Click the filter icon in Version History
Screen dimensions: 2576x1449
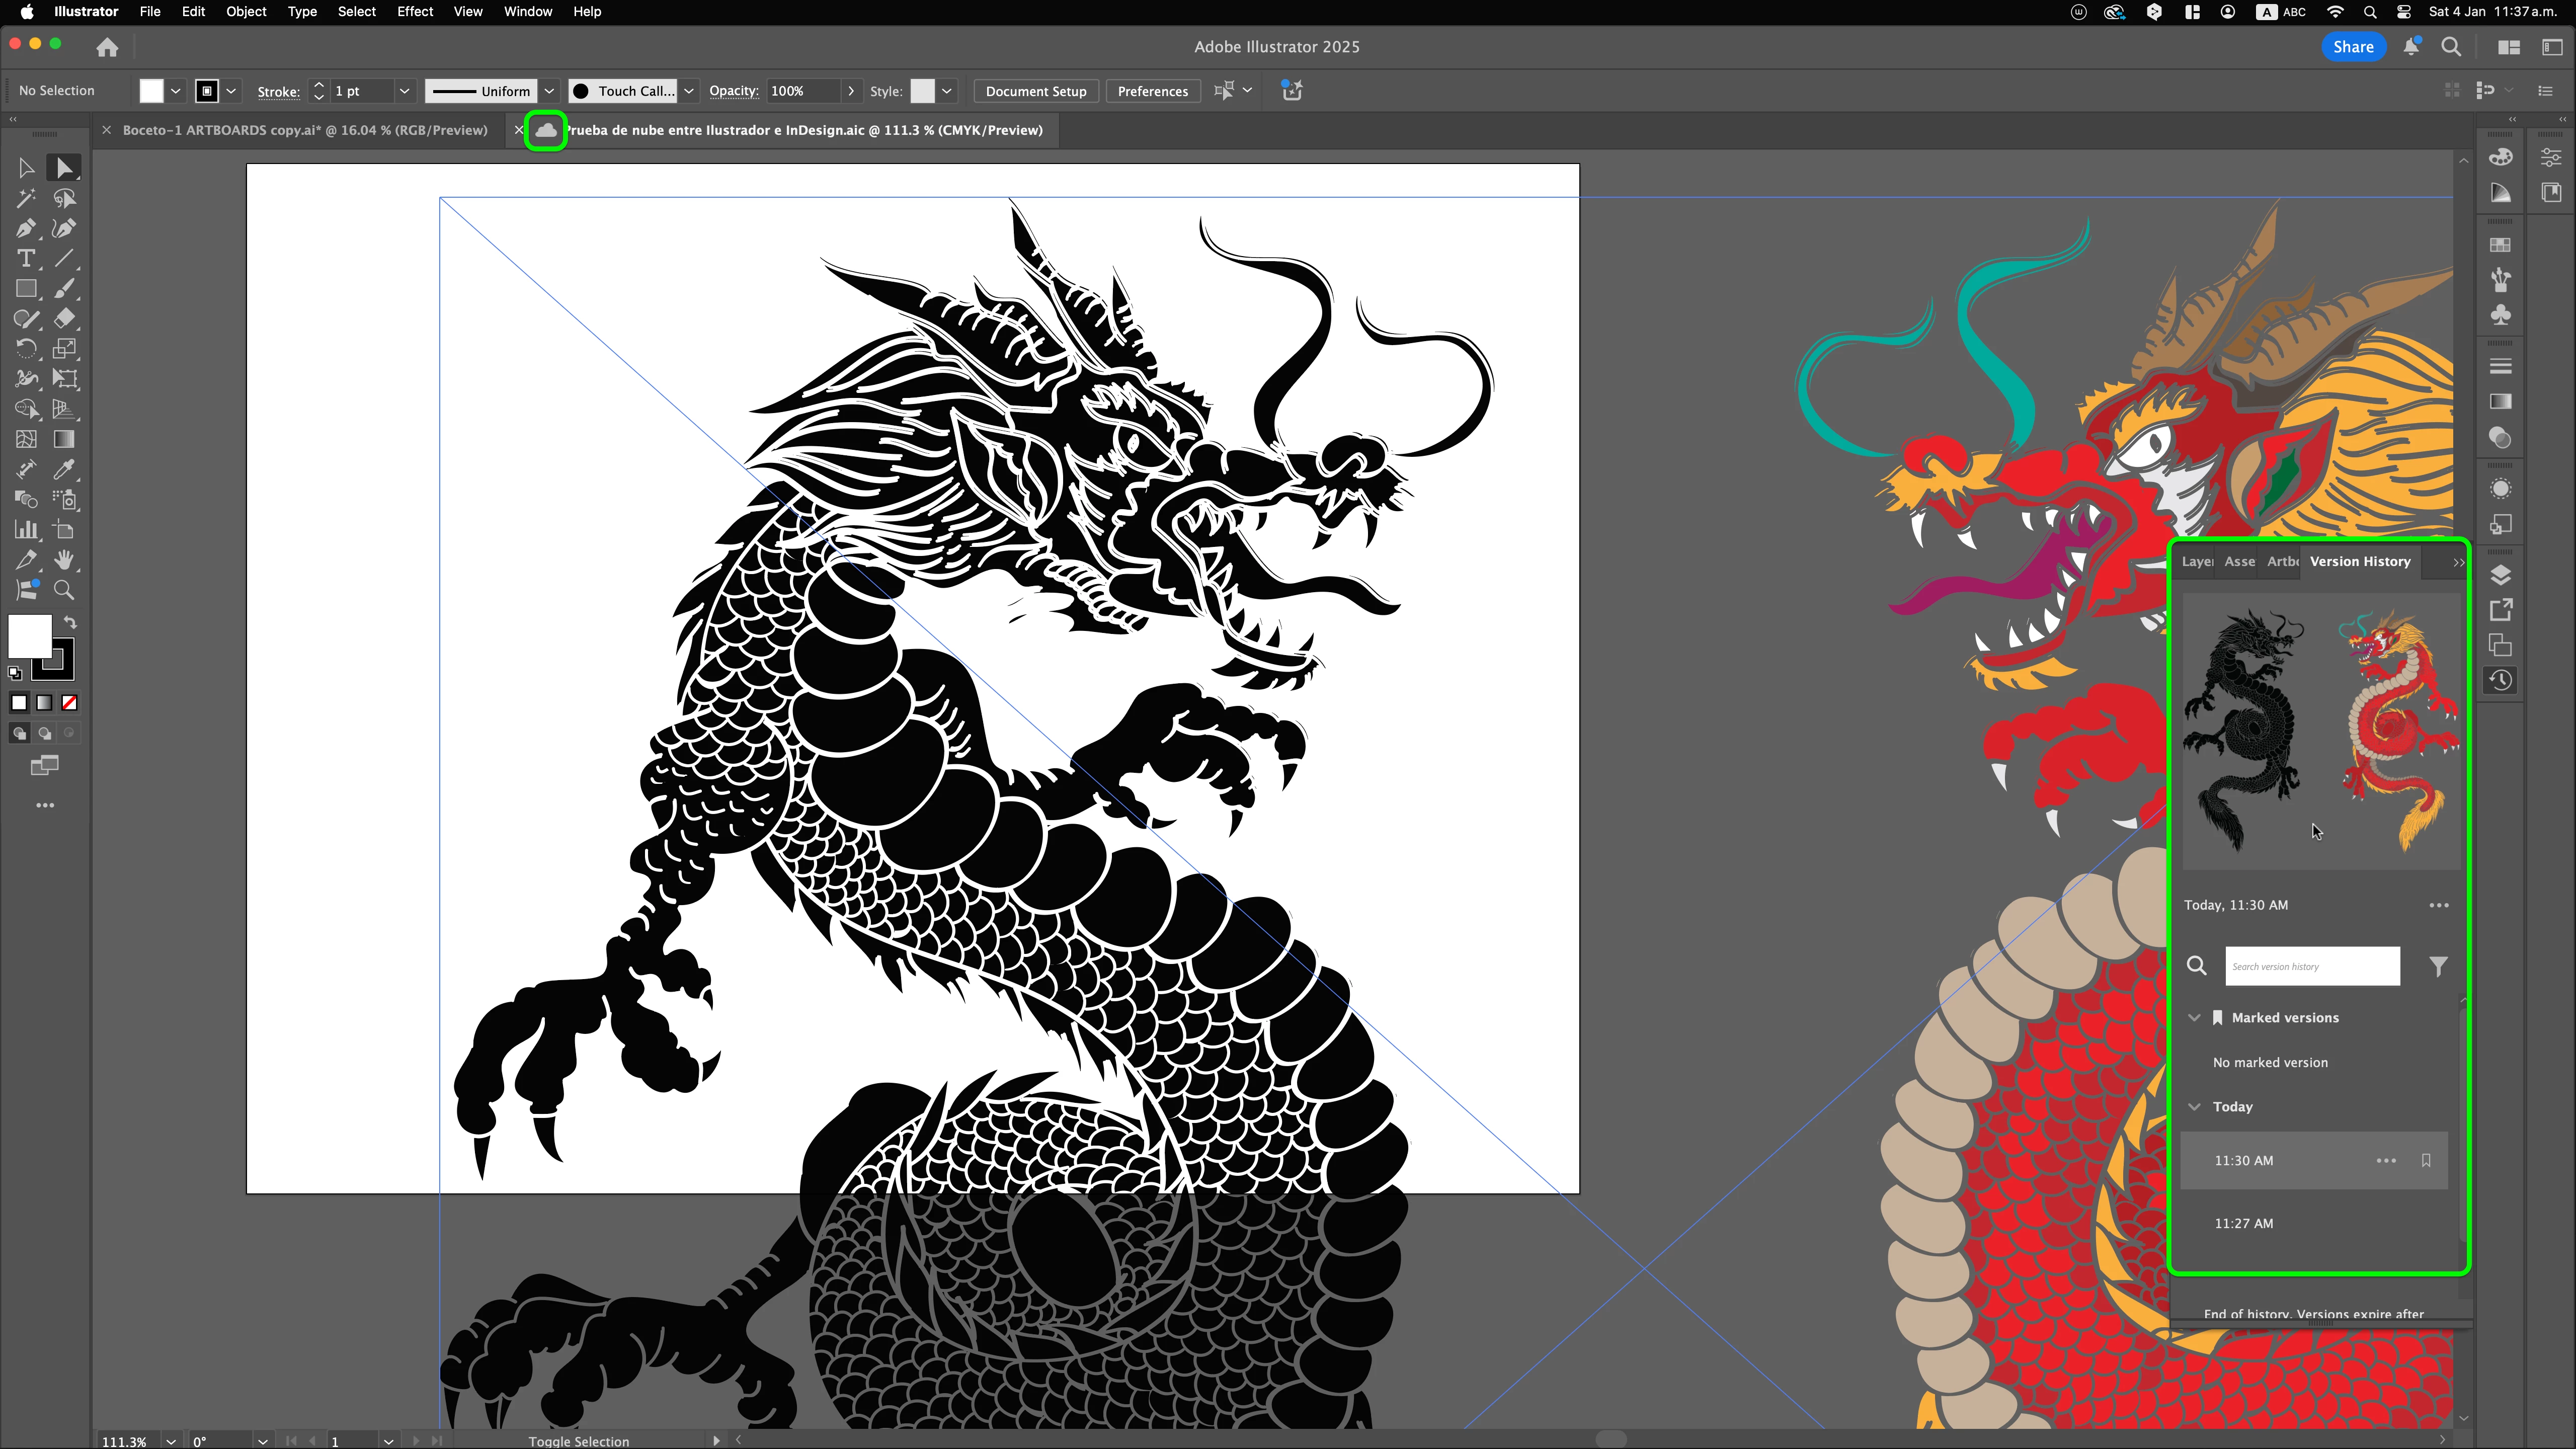2438,966
